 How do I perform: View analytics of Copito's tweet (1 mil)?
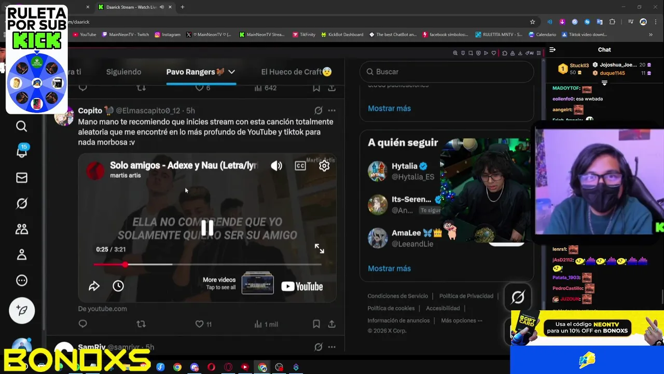click(266, 324)
